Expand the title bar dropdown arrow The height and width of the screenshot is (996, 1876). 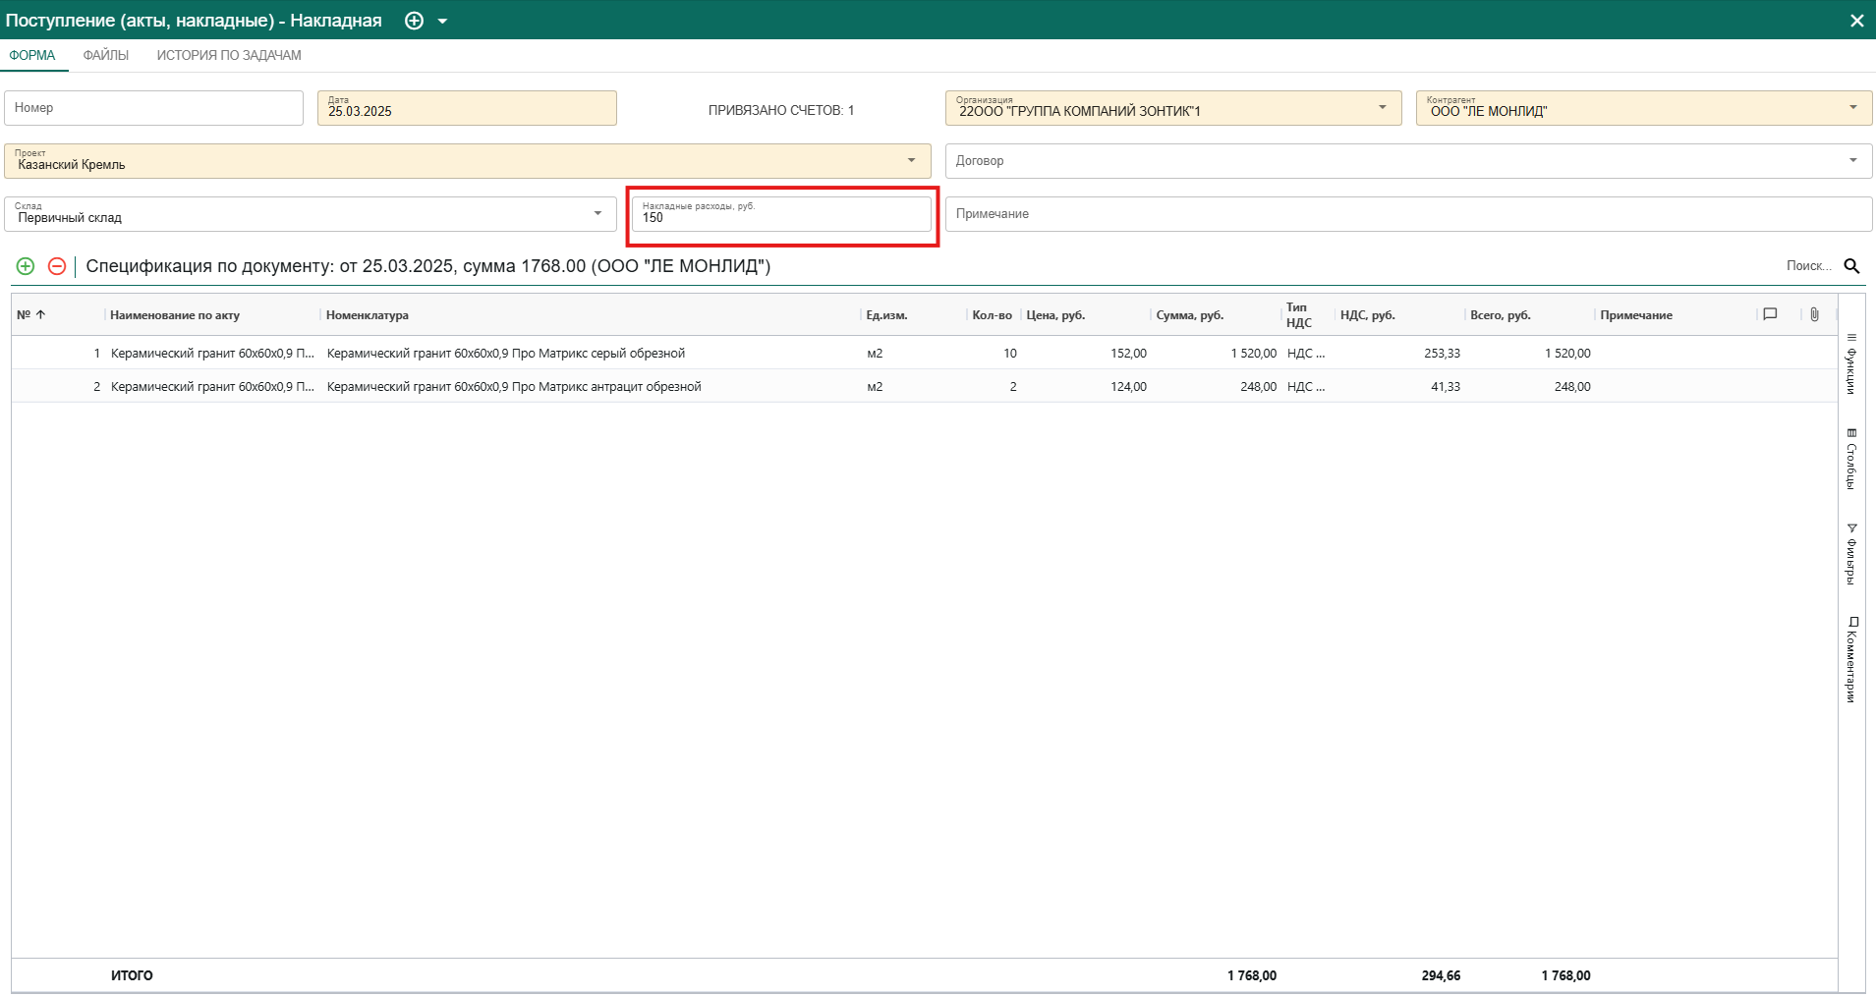[443, 21]
